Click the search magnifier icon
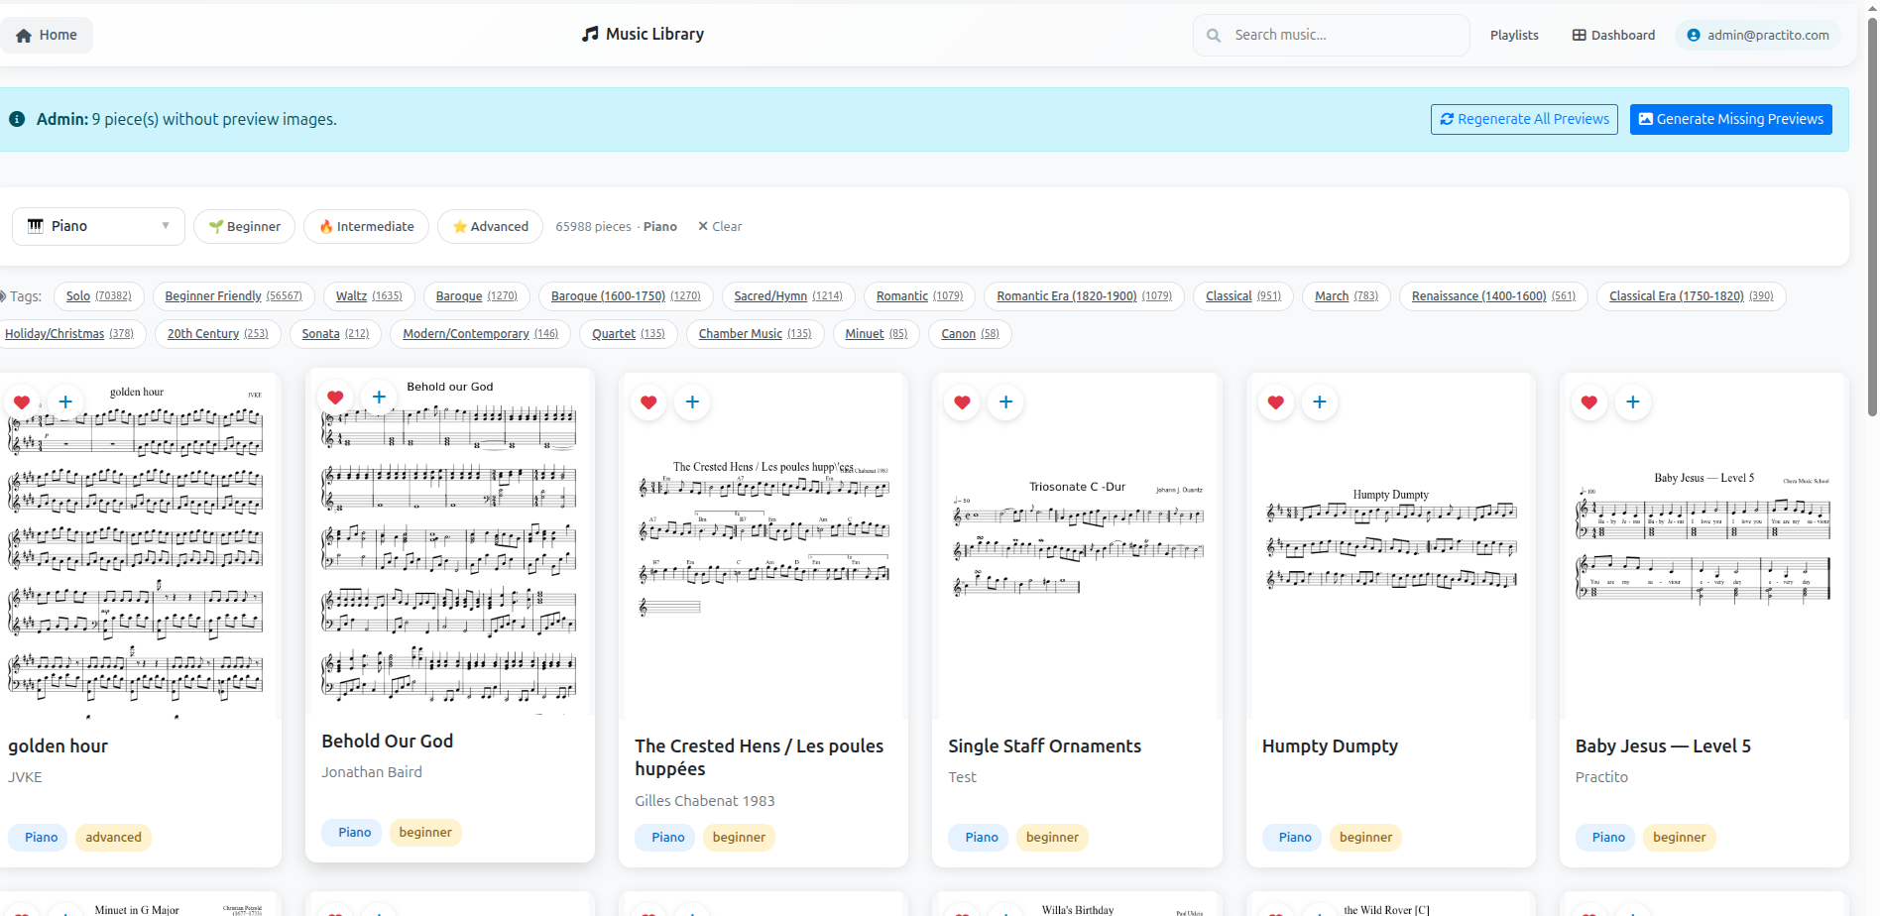Screen dimensions: 1880x916 pos(1213,35)
